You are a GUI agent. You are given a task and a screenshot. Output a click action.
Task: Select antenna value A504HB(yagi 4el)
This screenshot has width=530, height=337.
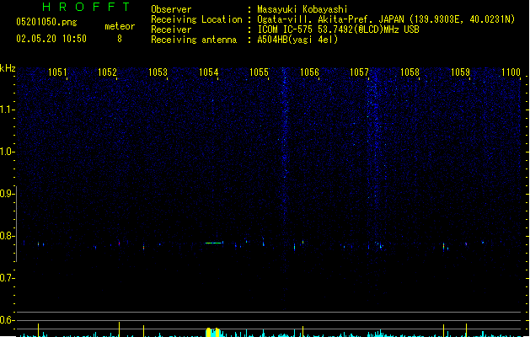click(297, 40)
